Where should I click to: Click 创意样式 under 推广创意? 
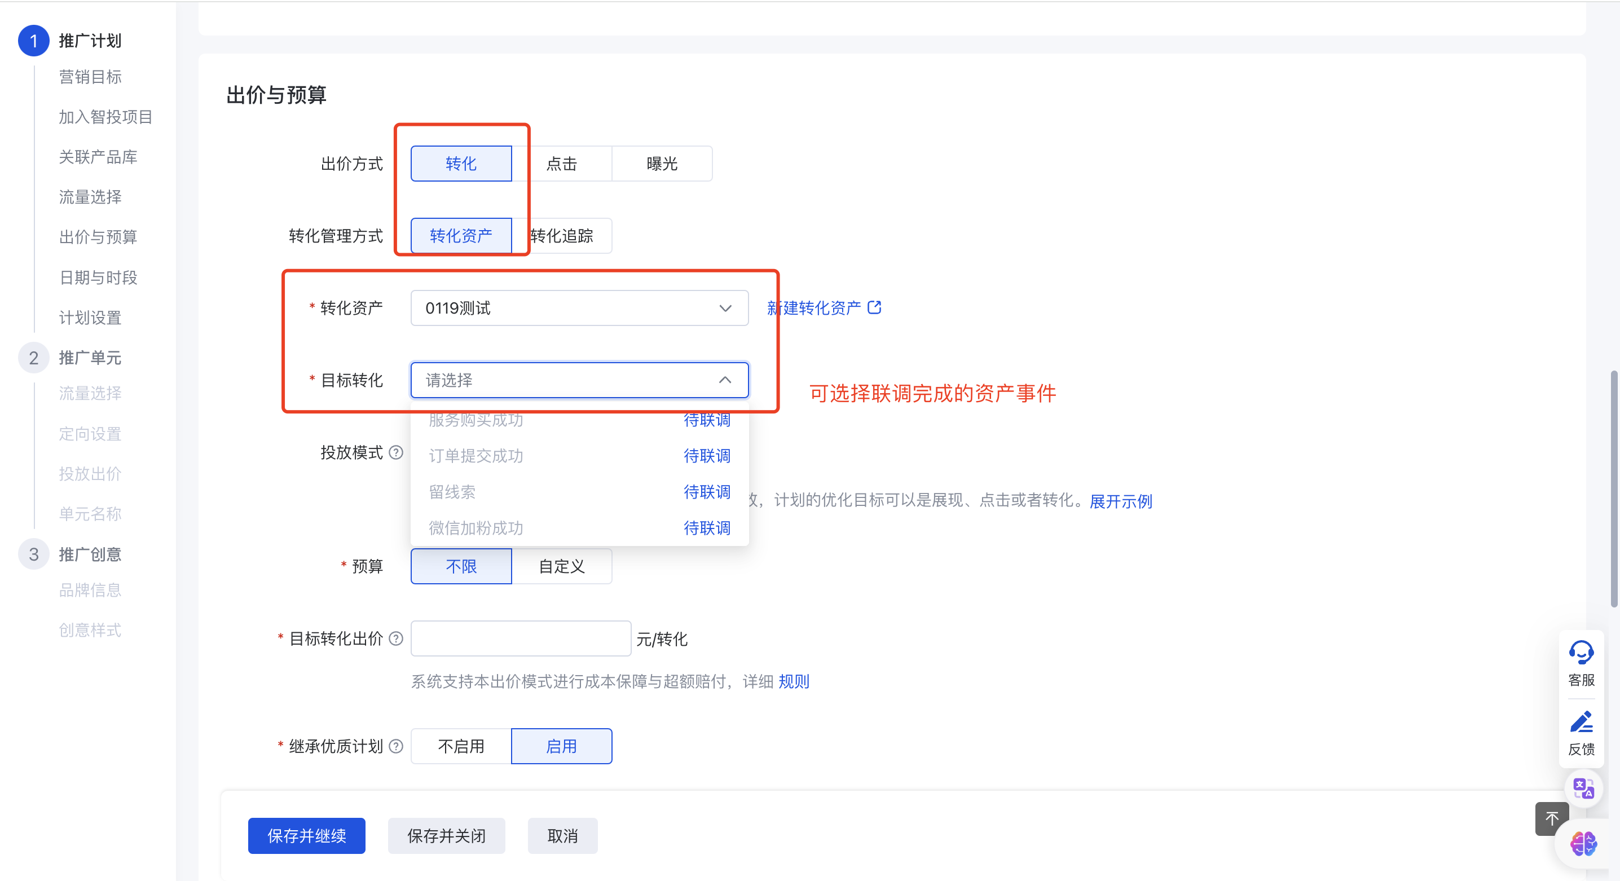tap(90, 630)
